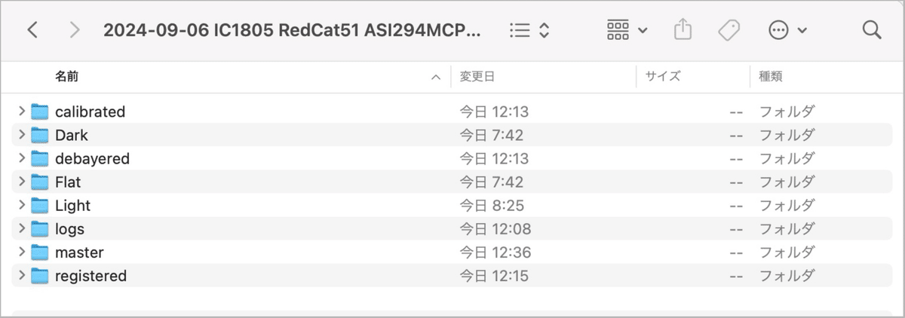Open the list view switcher
905x318 pixels.
pyautogui.click(x=529, y=30)
